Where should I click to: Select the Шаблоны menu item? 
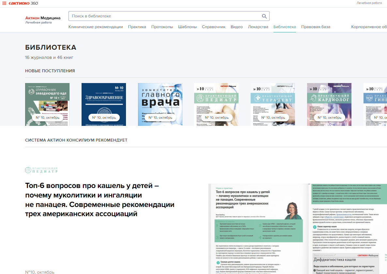coord(187,27)
